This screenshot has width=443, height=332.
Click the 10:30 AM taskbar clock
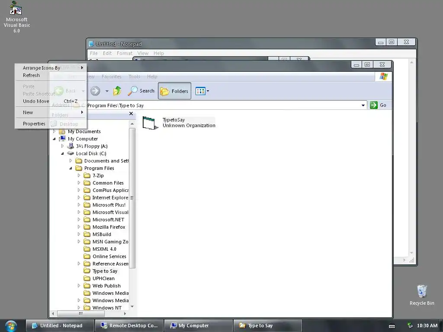click(x=427, y=326)
